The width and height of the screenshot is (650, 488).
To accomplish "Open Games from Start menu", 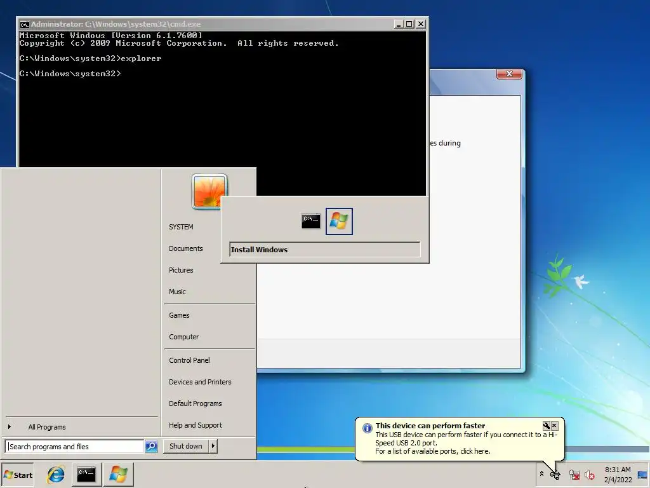I will point(179,315).
